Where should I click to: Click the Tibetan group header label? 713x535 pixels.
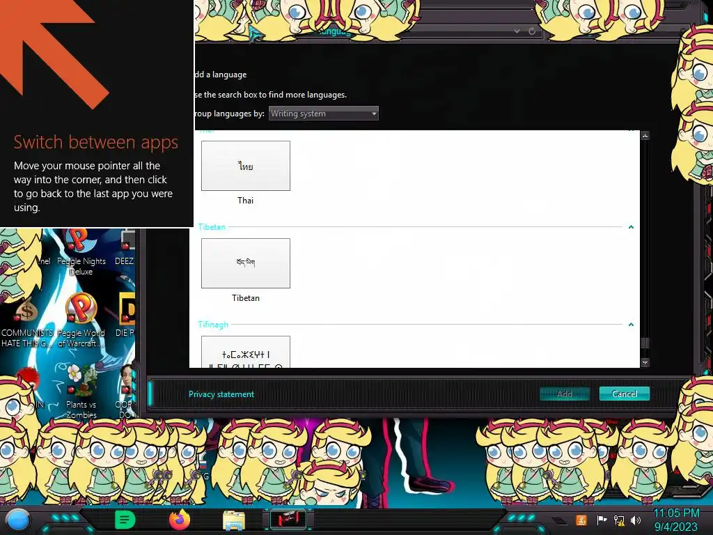pos(212,226)
